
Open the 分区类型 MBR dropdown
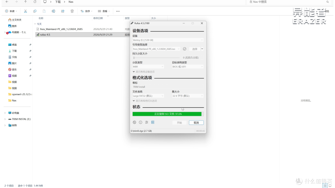[148, 67]
